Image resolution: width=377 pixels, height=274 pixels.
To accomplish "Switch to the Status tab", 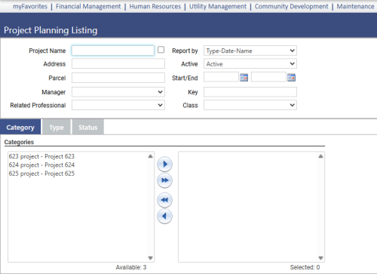I will click(88, 128).
